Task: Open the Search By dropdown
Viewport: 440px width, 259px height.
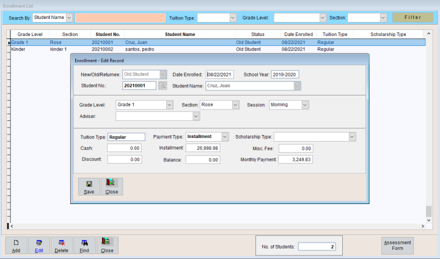Action: click(68, 18)
